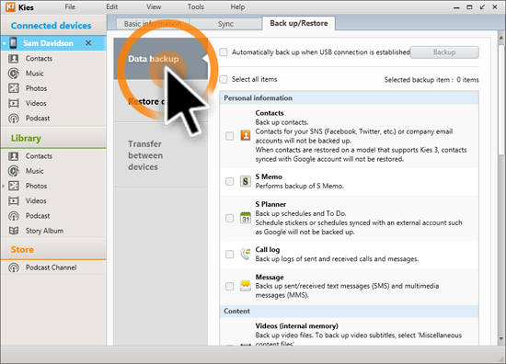The image size is (506, 364).
Task: Click the scrollbar up arrow
Action: coord(501,38)
